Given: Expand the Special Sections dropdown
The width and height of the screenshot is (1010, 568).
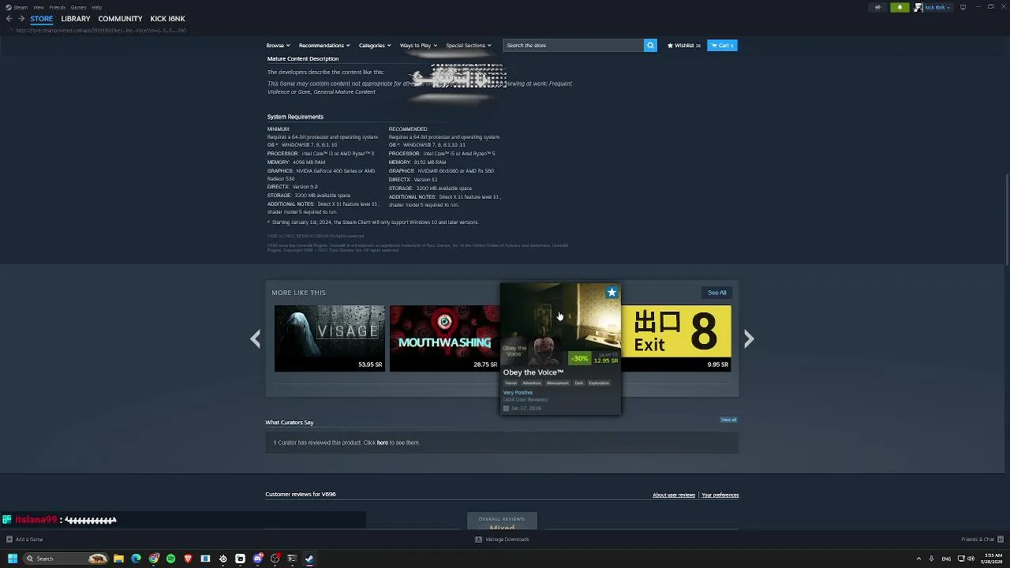Looking at the screenshot, I should pos(468,45).
